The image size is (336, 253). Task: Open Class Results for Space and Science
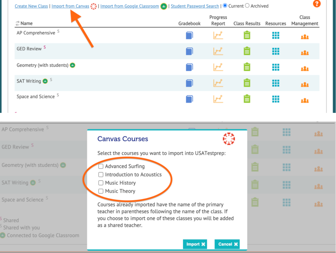pos(247,98)
